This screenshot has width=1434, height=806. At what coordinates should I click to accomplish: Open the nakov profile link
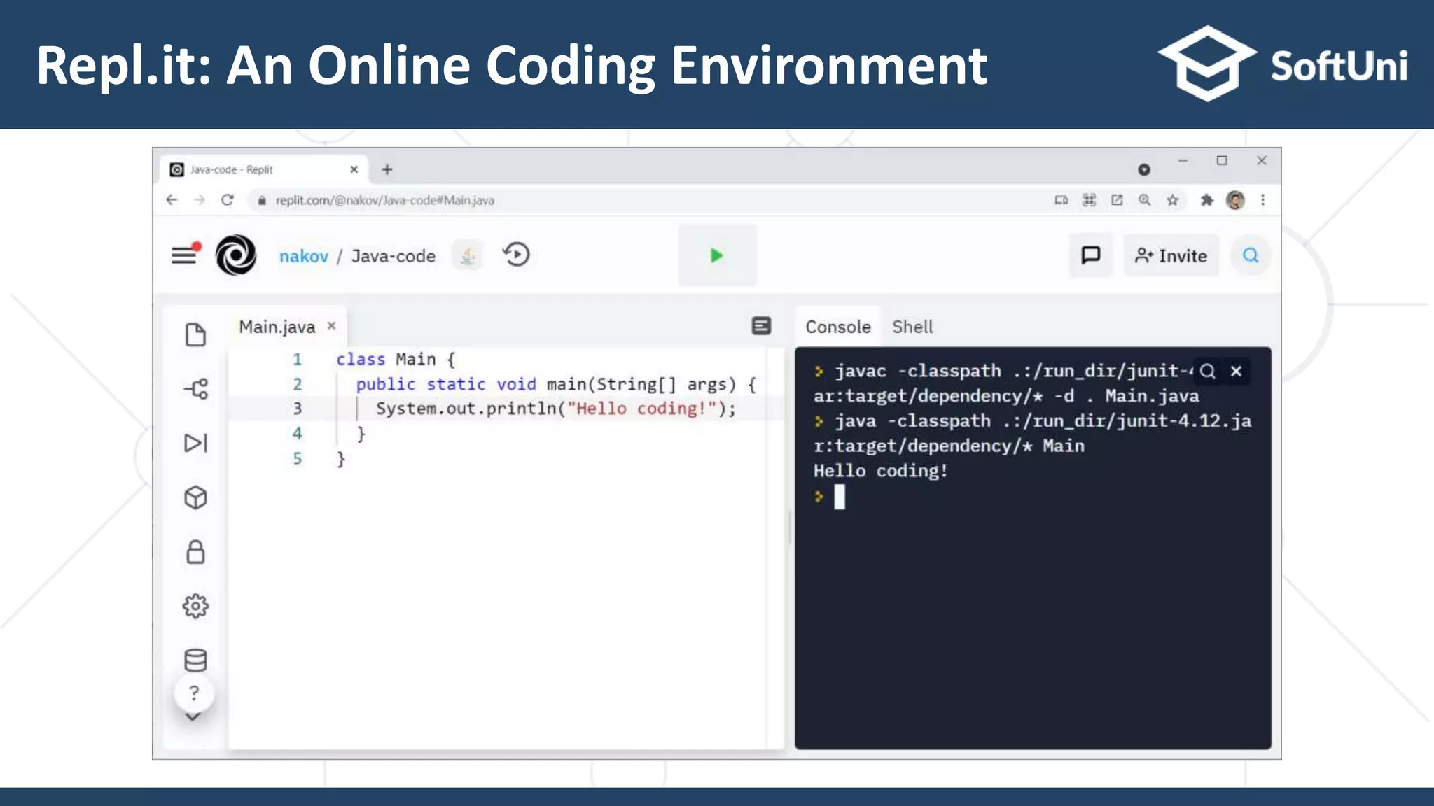(303, 256)
